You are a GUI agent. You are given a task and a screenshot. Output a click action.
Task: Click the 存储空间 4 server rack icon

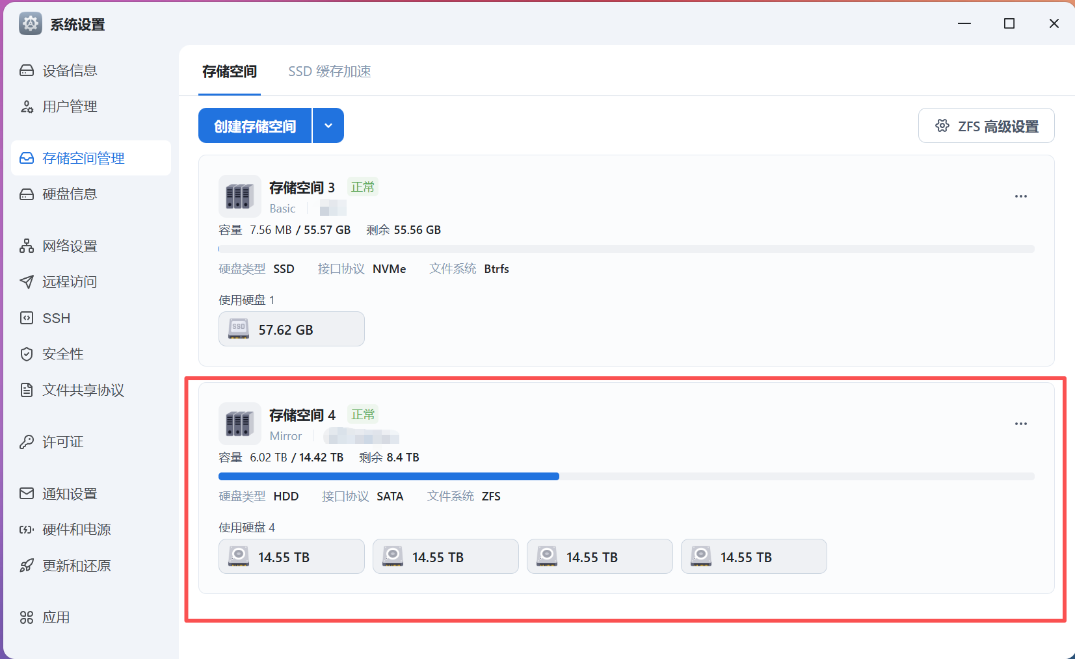click(239, 424)
